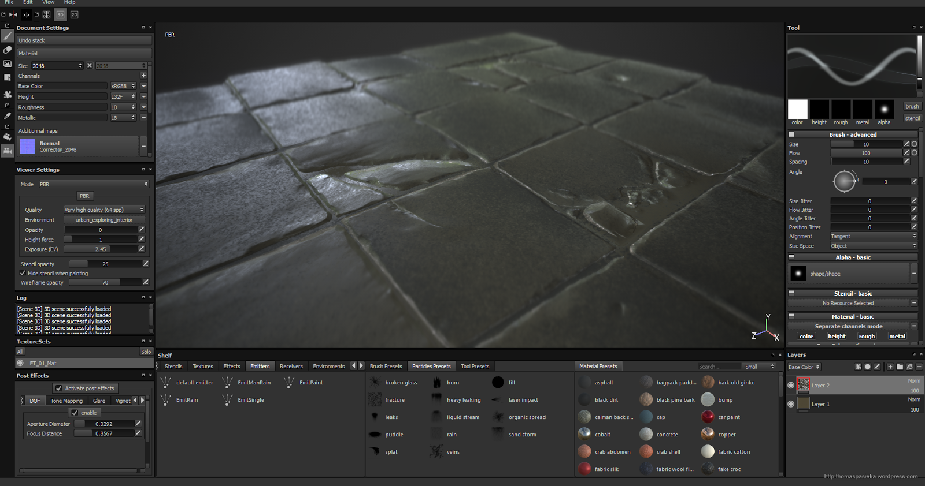Open the File menu
This screenshot has height=486, width=925.
pyautogui.click(x=9, y=2)
